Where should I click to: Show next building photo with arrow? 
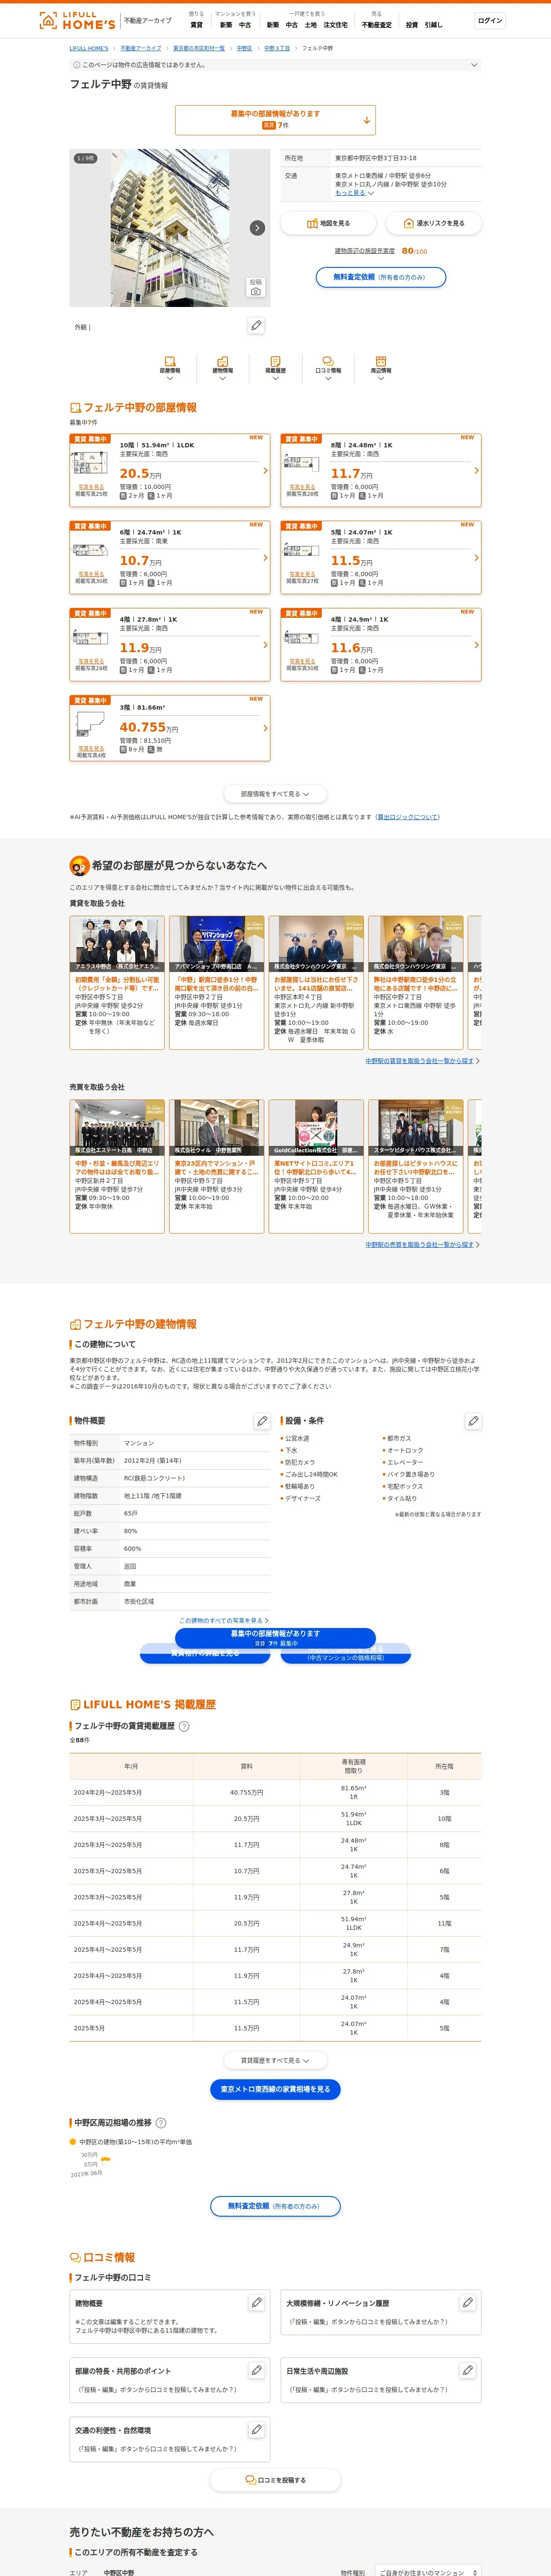pos(257,228)
